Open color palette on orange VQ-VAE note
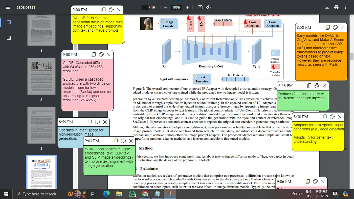The image size is (354, 199). pos(335,27)
